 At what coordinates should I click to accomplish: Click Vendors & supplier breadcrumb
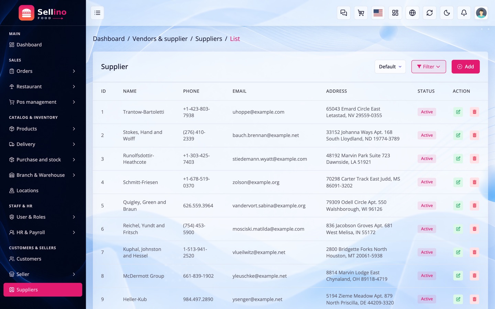coord(160,39)
